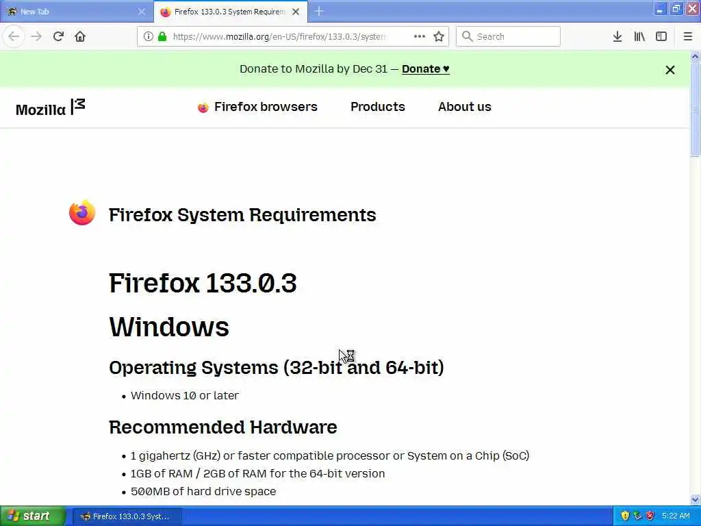Viewport: 701px width, 526px height.
Task: Open the Windows start menu
Action: tap(33, 516)
